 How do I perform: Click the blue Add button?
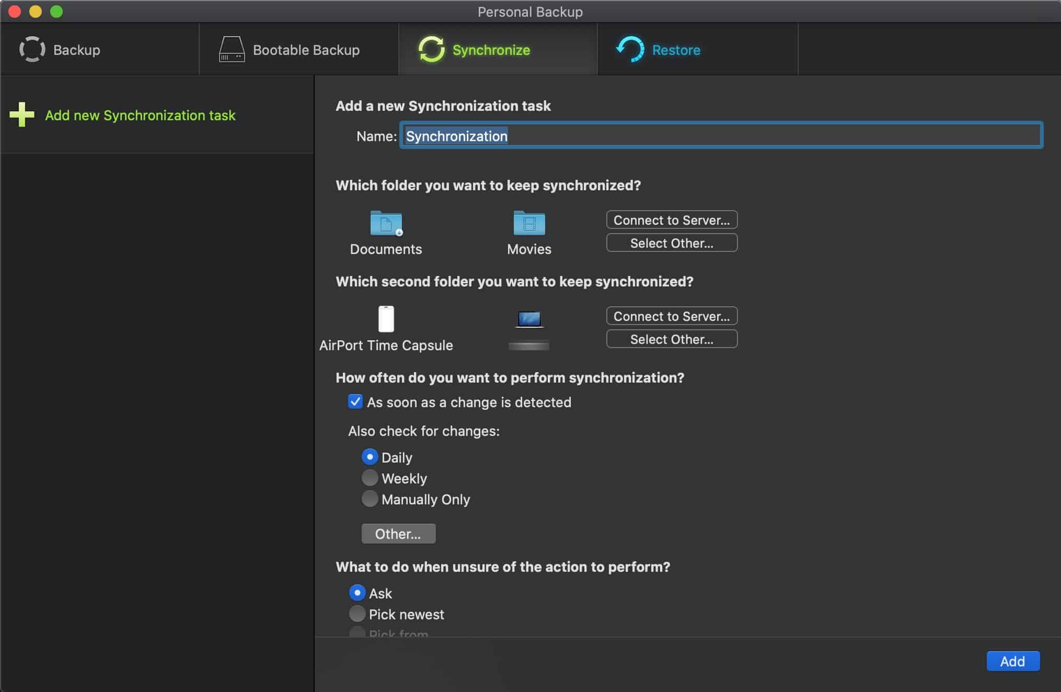pyautogui.click(x=1012, y=661)
